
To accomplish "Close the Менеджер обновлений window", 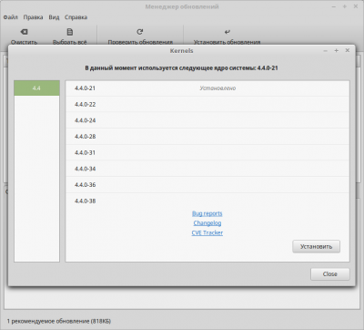I will point(356,6).
